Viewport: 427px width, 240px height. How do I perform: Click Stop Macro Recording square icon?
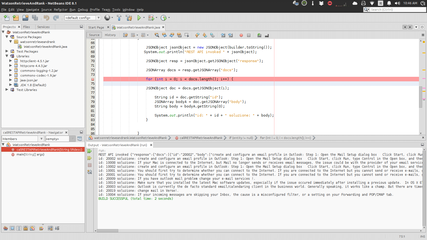[249, 35]
